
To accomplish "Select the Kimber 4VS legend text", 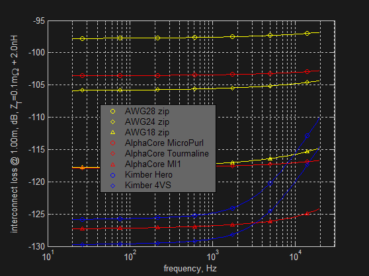I will coord(147,186).
